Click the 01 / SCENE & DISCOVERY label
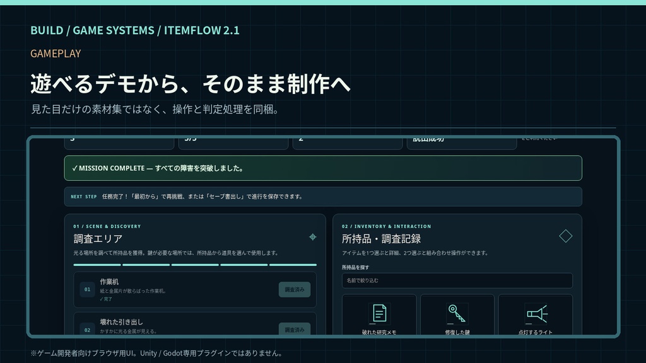Image resolution: width=646 pixels, height=363 pixels. 107,226
